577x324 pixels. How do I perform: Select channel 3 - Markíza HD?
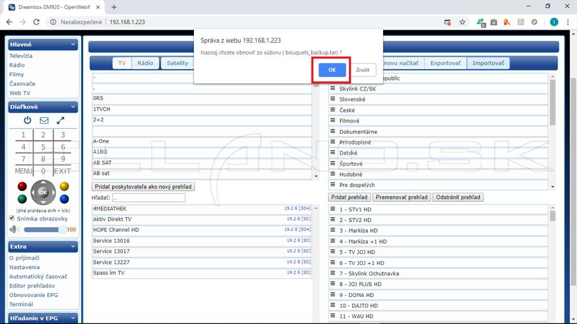[x=438, y=230]
